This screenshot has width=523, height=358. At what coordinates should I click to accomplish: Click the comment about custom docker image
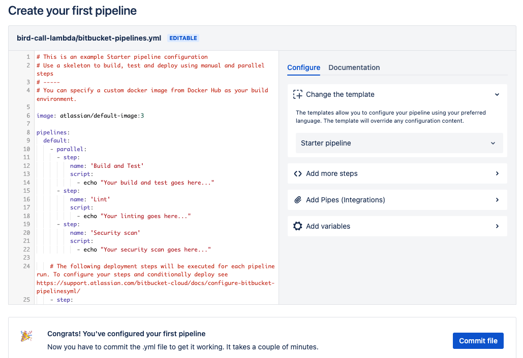coord(152,94)
